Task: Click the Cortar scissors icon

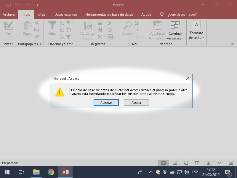Action: point(37,23)
